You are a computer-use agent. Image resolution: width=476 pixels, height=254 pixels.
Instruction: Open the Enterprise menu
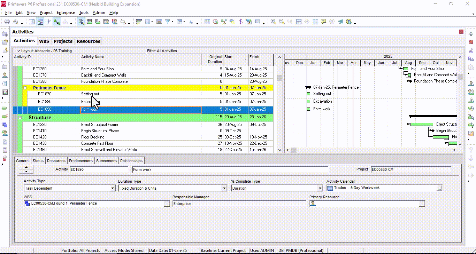(x=66, y=13)
